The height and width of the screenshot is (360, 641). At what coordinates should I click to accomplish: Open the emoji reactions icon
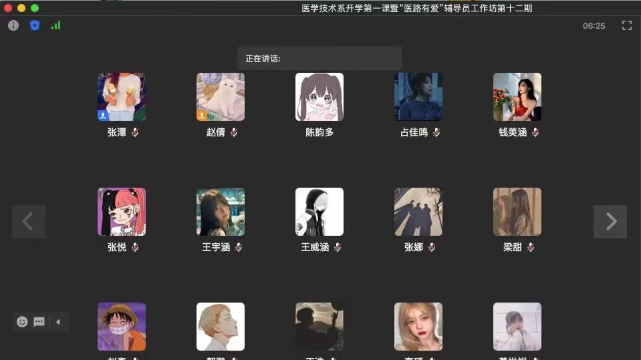(22, 322)
